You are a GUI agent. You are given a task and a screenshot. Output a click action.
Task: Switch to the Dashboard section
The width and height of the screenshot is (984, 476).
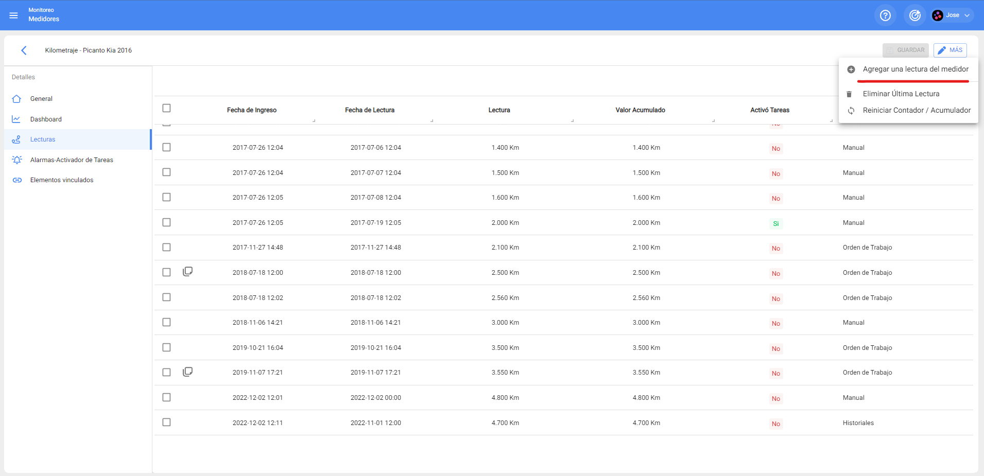point(46,119)
